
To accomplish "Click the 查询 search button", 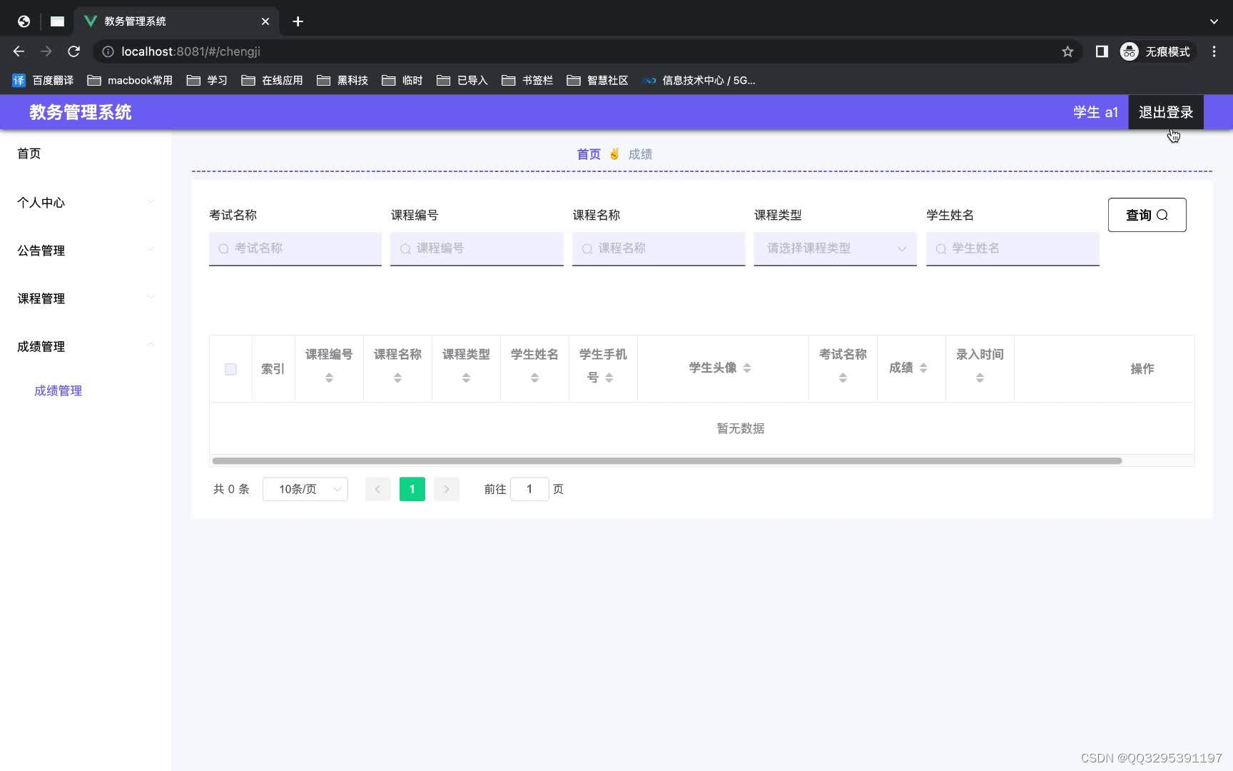I will coord(1147,215).
